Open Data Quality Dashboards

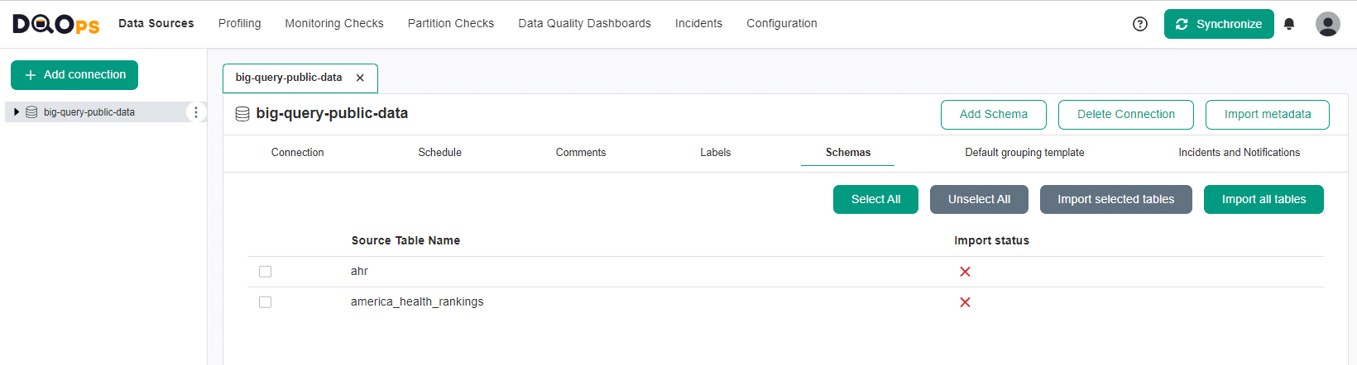tap(584, 23)
